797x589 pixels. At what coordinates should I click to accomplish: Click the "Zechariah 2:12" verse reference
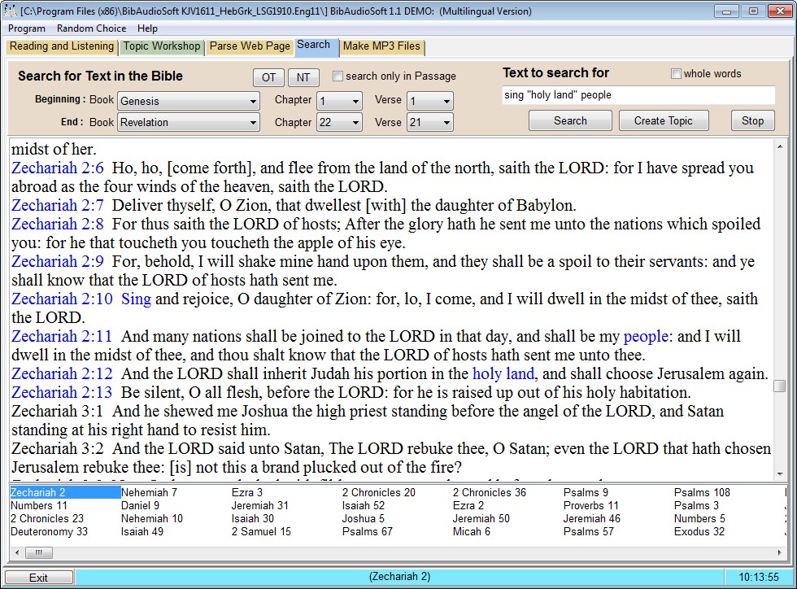coord(62,374)
